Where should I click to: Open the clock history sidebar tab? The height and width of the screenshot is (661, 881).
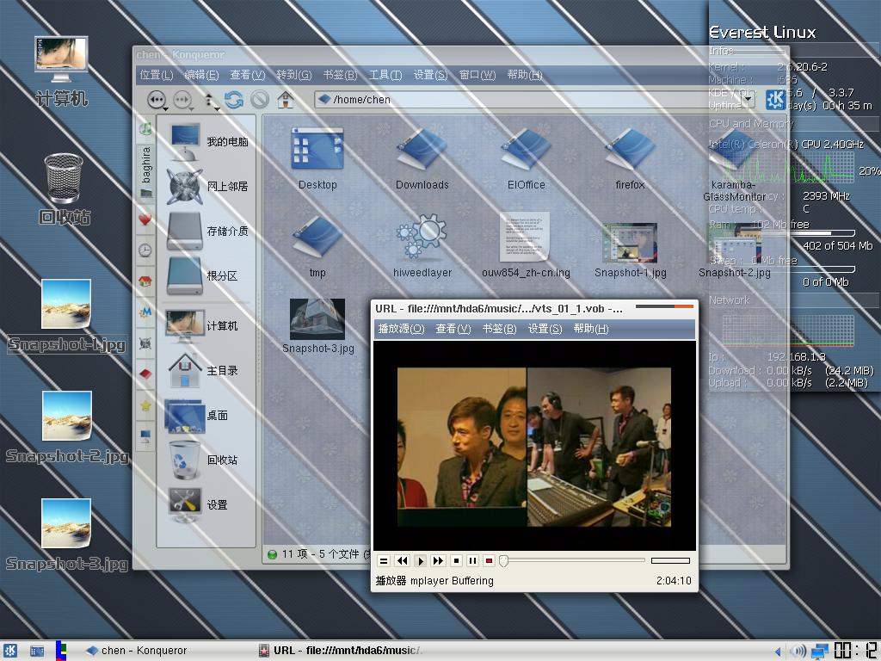(x=145, y=250)
